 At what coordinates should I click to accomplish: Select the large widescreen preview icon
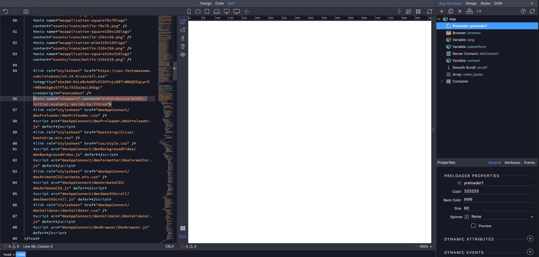237,11
